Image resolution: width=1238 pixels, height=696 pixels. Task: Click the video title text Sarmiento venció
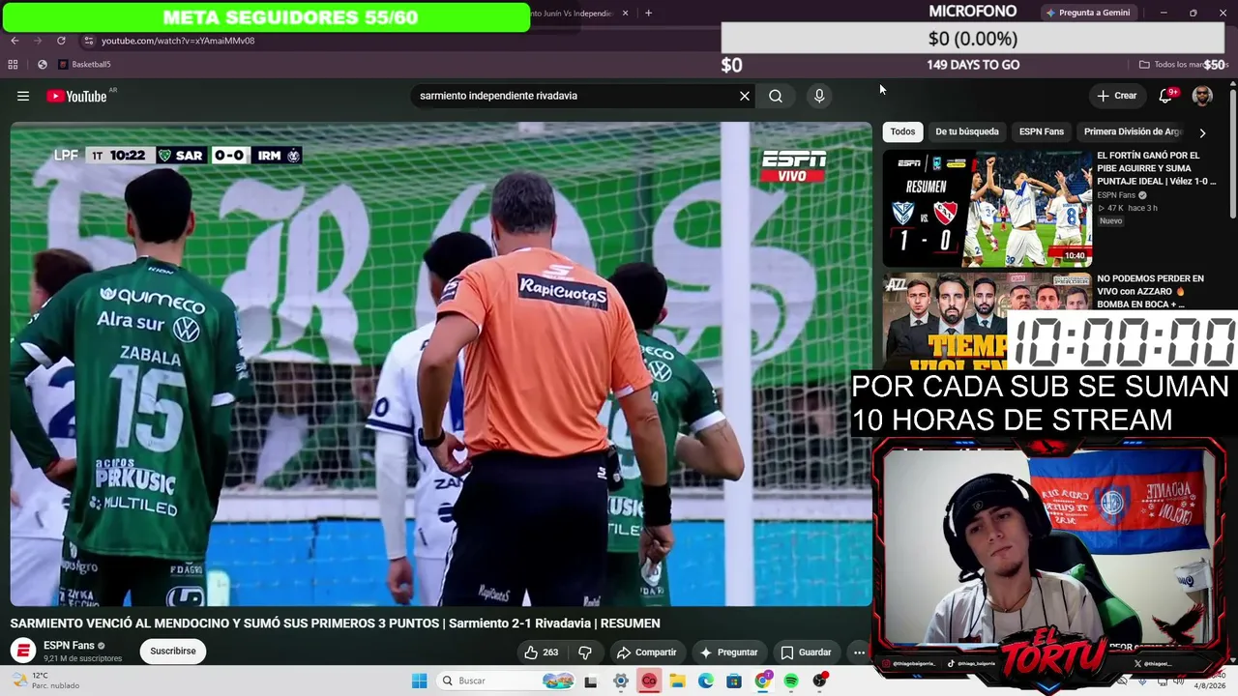[336, 623]
